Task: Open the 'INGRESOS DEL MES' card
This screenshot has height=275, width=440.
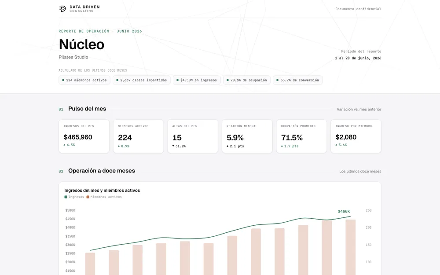Action: click(x=84, y=136)
